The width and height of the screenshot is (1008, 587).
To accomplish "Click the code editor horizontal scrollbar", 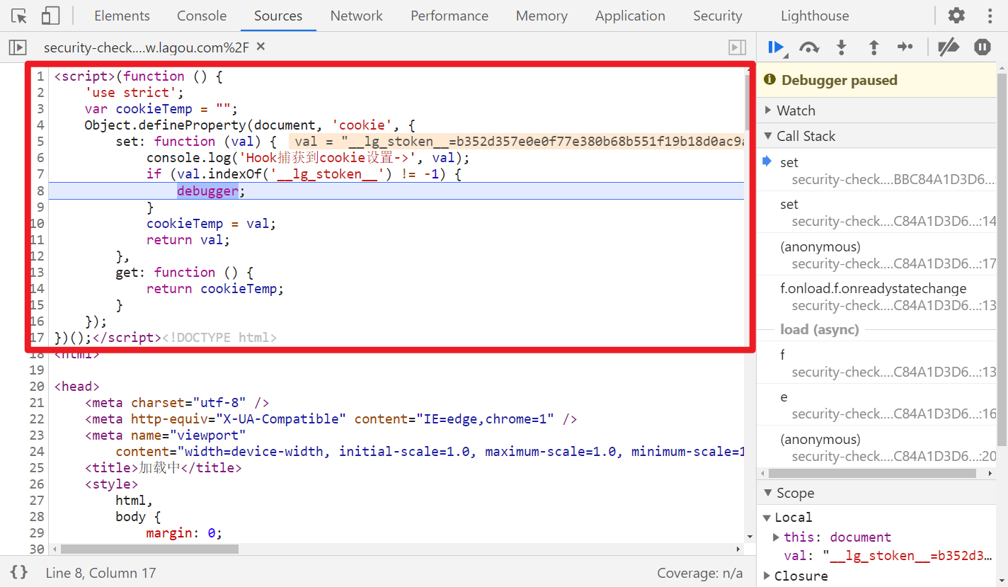I will 149,549.
